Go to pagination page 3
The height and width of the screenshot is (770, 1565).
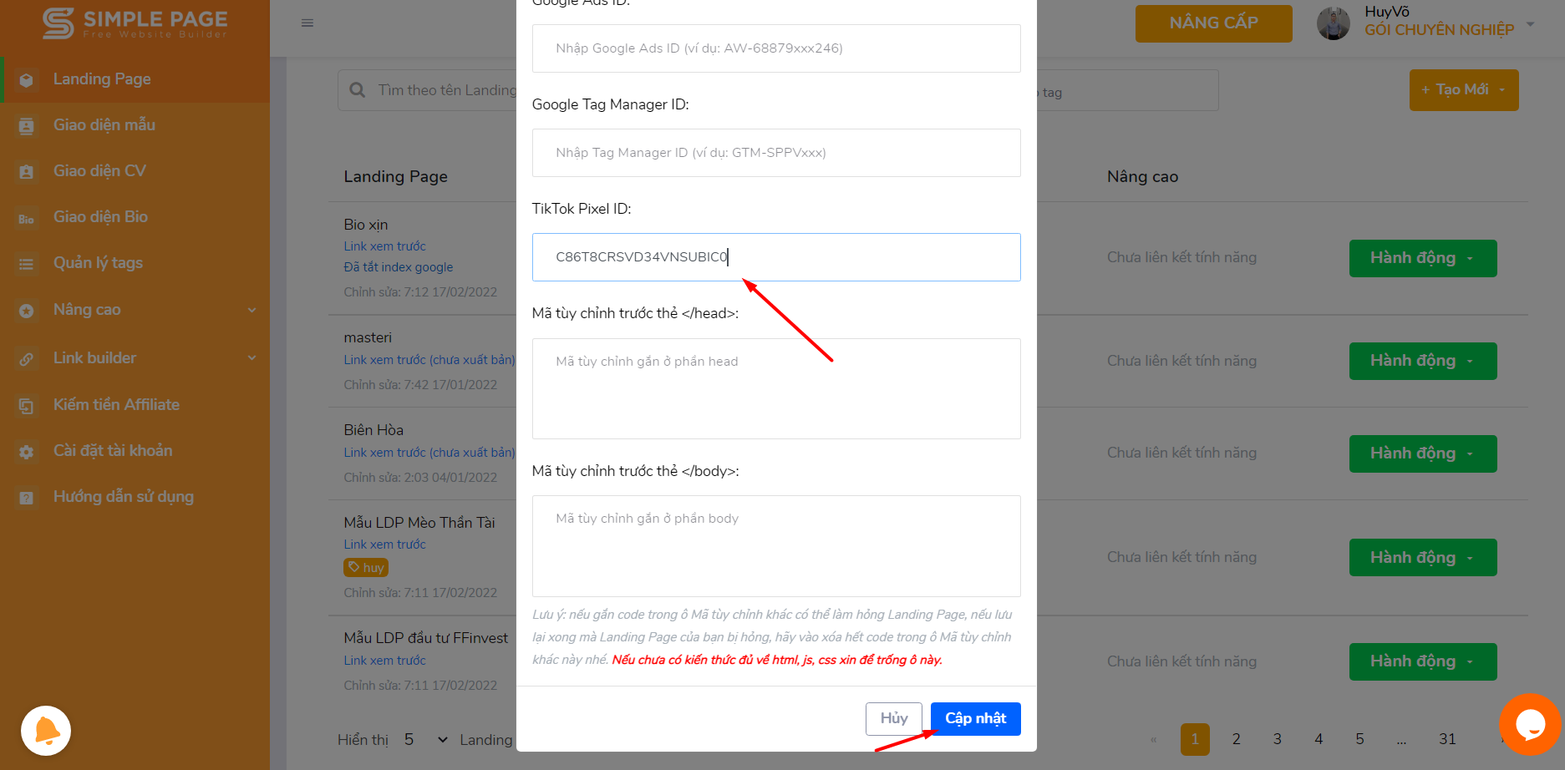point(1277,739)
